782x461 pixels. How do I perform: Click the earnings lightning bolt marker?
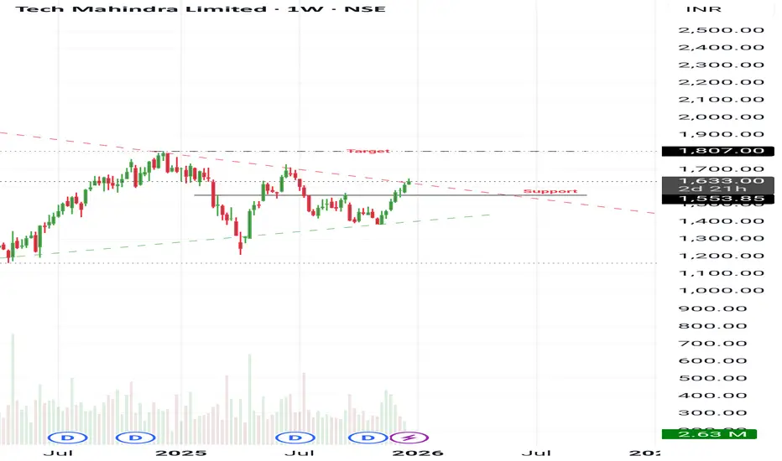pyautogui.click(x=409, y=438)
